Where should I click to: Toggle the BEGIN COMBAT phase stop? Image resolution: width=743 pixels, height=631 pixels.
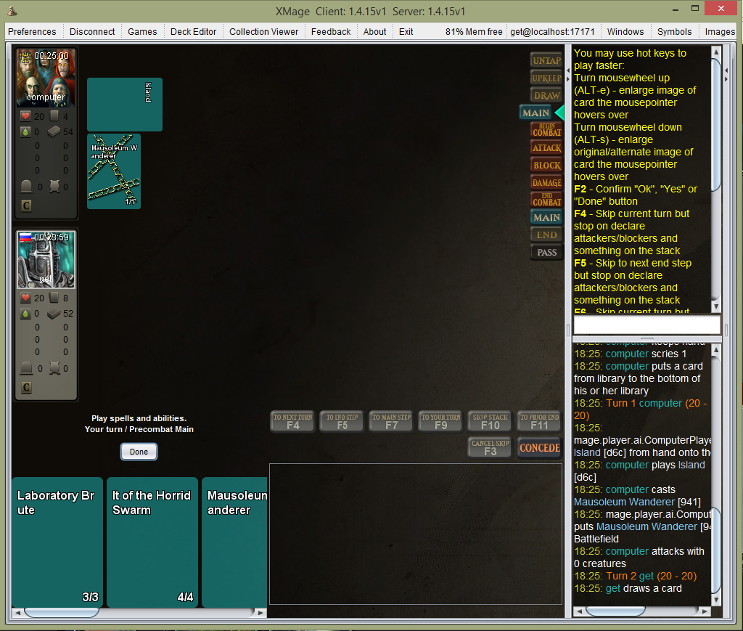(546, 130)
